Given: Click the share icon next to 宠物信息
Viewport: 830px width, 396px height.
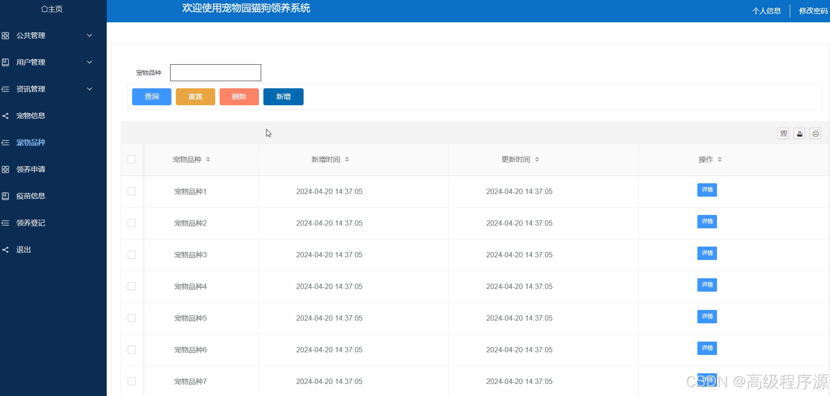Looking at the screenshot, I should point(5,116).
